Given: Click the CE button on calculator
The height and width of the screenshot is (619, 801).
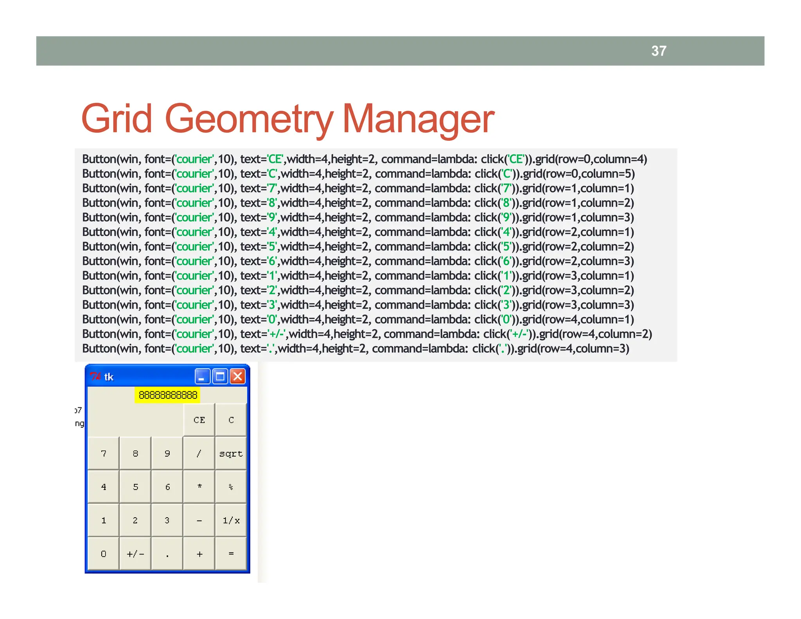Looking at the screenshot, I should [x=199, y=420].
